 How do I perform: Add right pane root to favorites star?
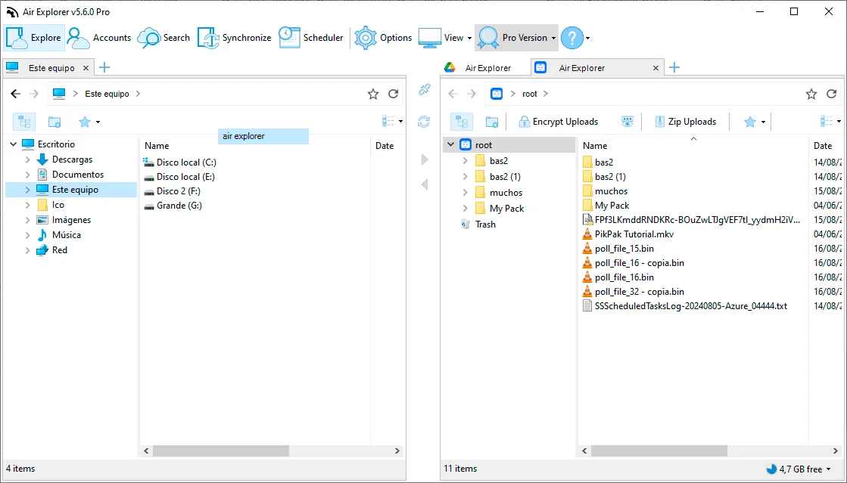[x=811, y=94]
